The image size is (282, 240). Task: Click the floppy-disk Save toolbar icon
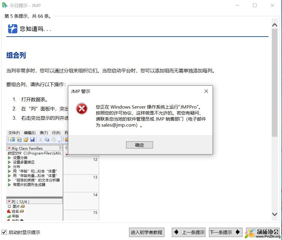tap(32, 139)
